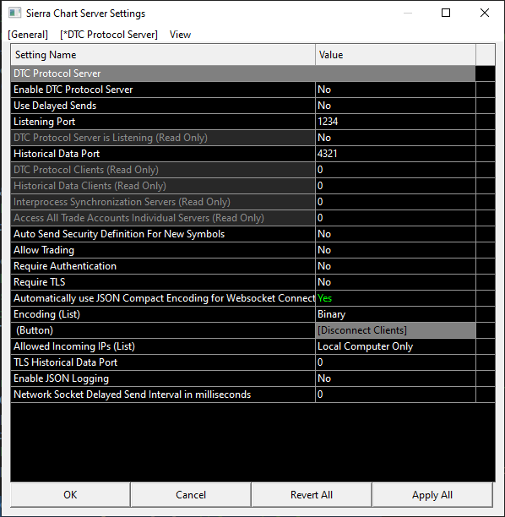This screenshot has width=505, height=517.
Task: Toggle Allow Trading value No
Action: pos(395,250)
